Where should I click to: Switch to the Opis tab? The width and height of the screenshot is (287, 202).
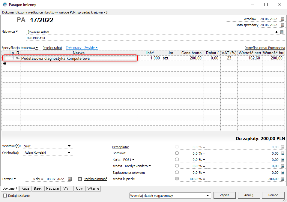point(79,188)
